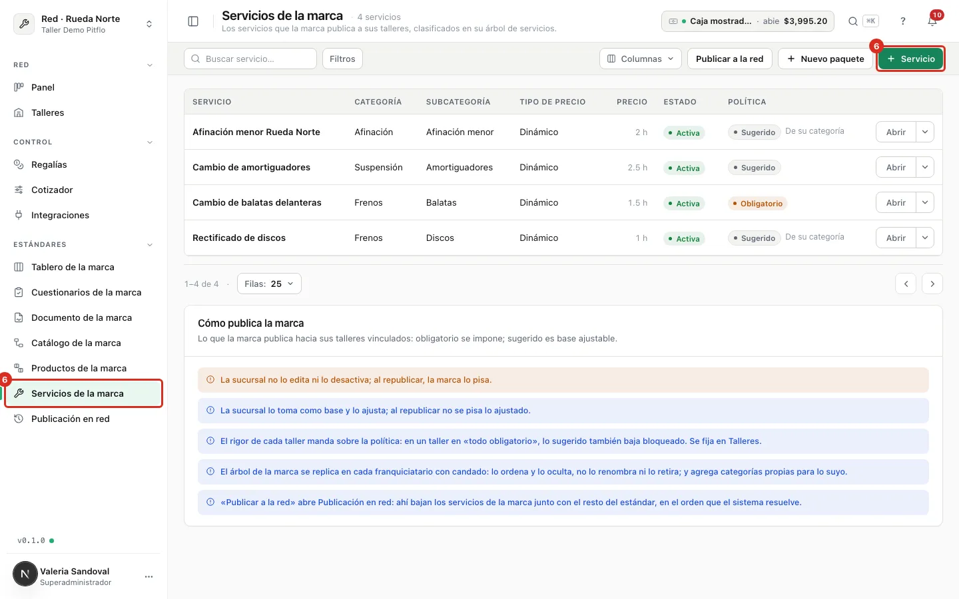Viewport: 959px width, 599px height.
Task: Change rows per page Filas dropdown
Action: (269, 284)
